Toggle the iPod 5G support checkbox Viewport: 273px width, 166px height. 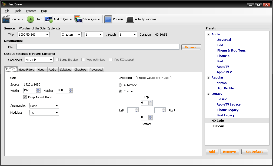(x=111, y=60)
